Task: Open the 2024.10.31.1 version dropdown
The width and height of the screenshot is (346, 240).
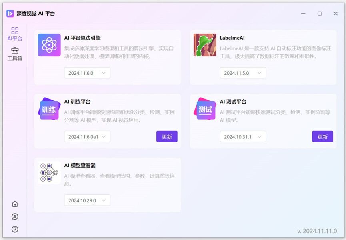Action: coord(243,137)
